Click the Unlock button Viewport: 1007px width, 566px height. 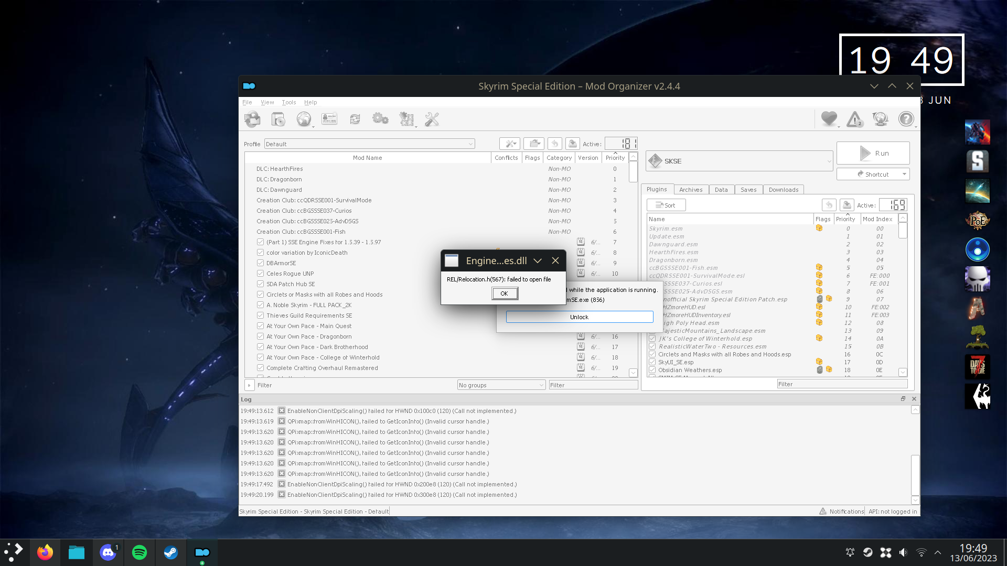click(579, 317)
